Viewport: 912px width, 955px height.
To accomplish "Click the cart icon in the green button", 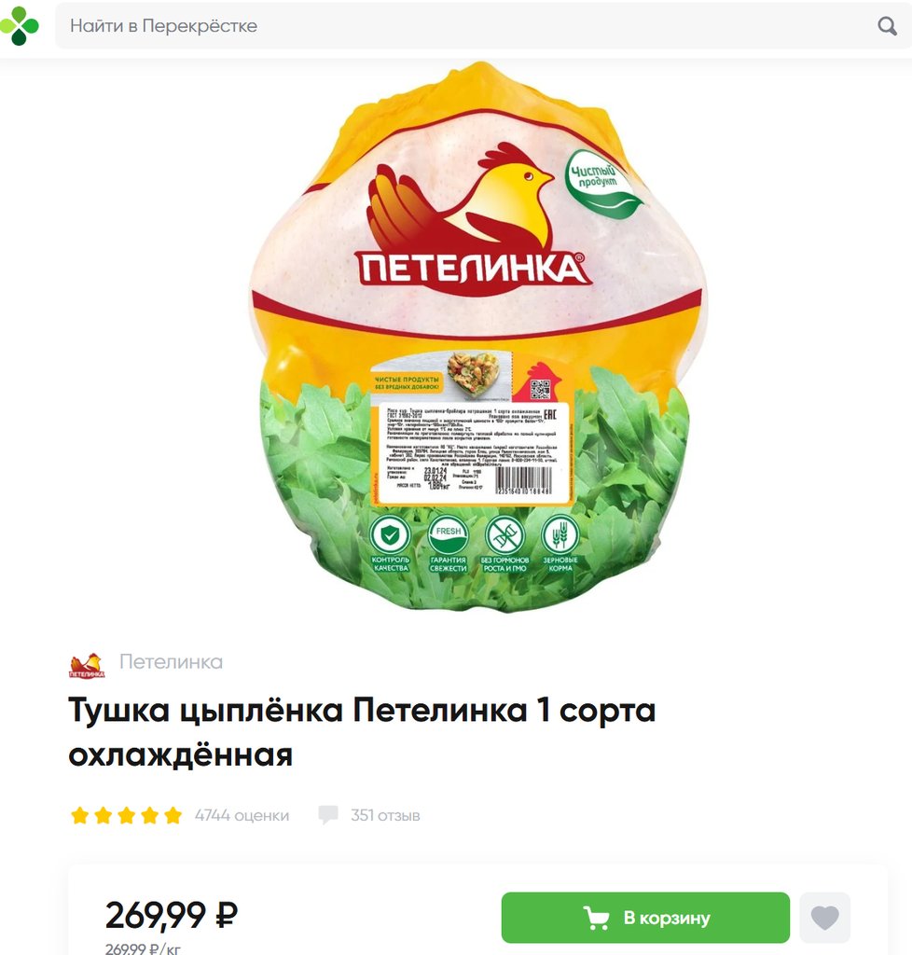I will [x=596, y=918].
